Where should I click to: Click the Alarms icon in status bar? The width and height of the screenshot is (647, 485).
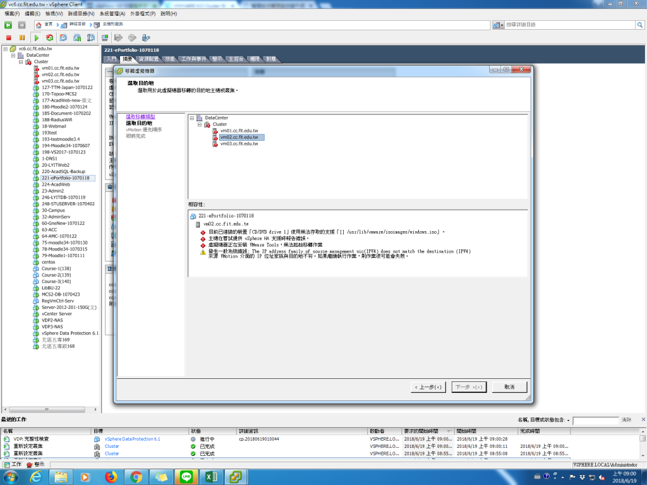(x=29, y=465)
